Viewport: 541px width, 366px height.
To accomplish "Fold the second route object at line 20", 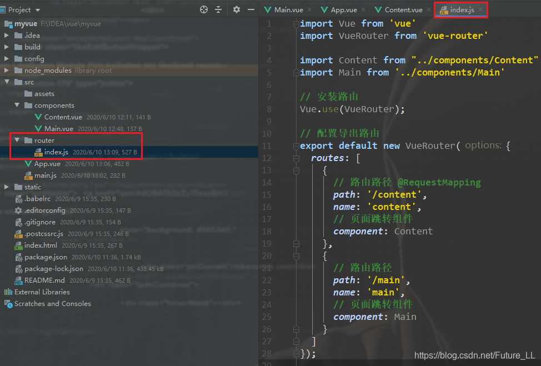I will [x=296, y=256].
